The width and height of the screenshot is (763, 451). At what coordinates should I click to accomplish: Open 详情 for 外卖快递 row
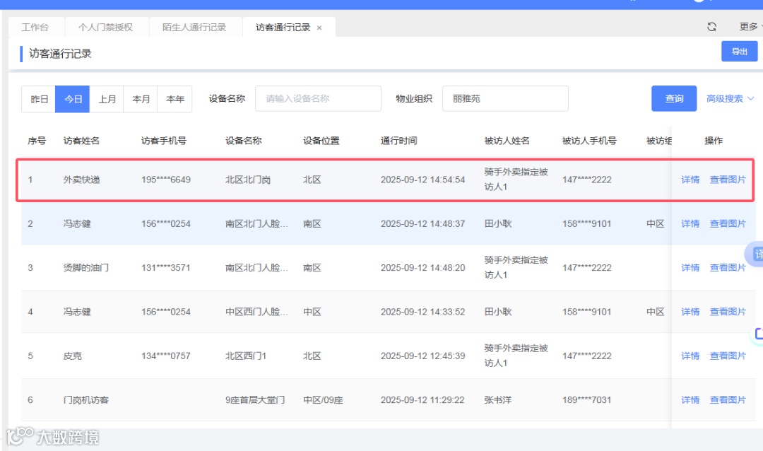pos(690,180)
